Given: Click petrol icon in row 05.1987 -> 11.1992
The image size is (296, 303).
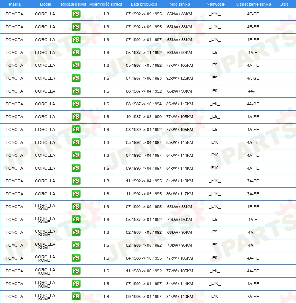Looking at the screenshot, I should click(x=76, y=53).
